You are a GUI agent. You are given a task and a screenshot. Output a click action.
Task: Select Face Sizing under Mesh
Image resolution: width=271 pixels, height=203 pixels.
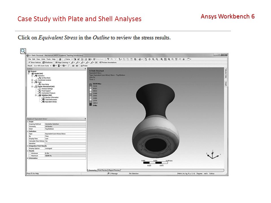[45, 84]
